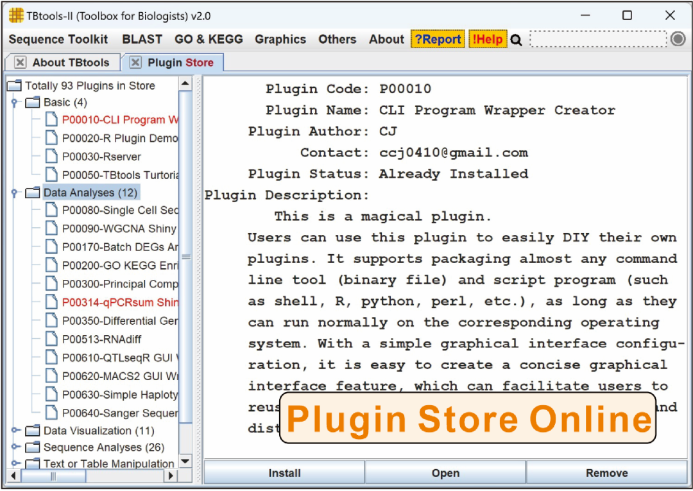Click the tree's horizontal scrollbar right arrow
The height and width of the screenshot is (491, 693).
click(x=171, y=476)
